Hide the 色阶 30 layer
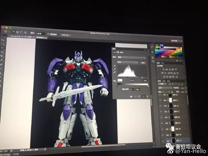The image size is (208, 156). 162,117
